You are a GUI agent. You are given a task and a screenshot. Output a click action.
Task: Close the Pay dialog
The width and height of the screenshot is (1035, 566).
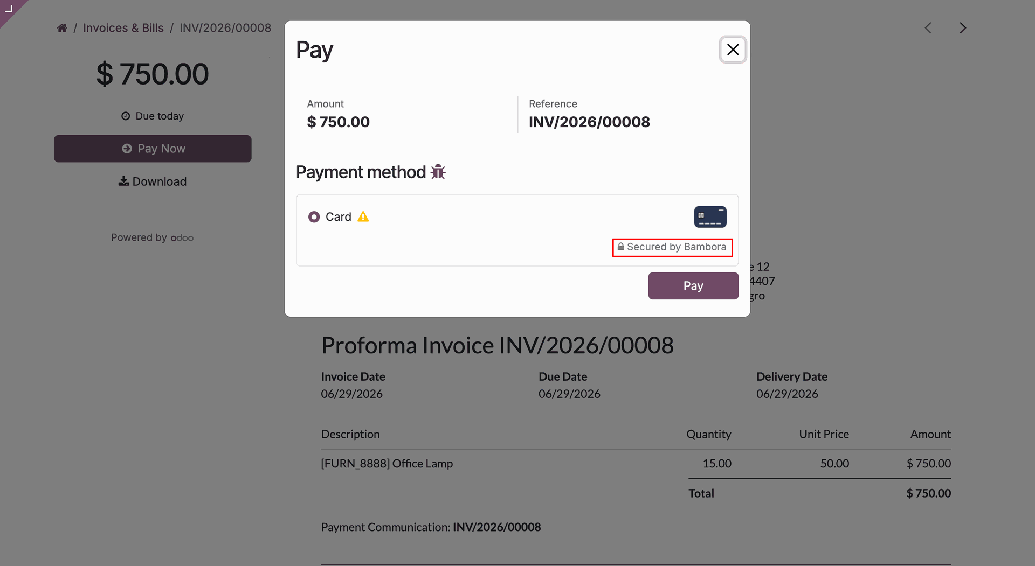click(x=733, y=50)
